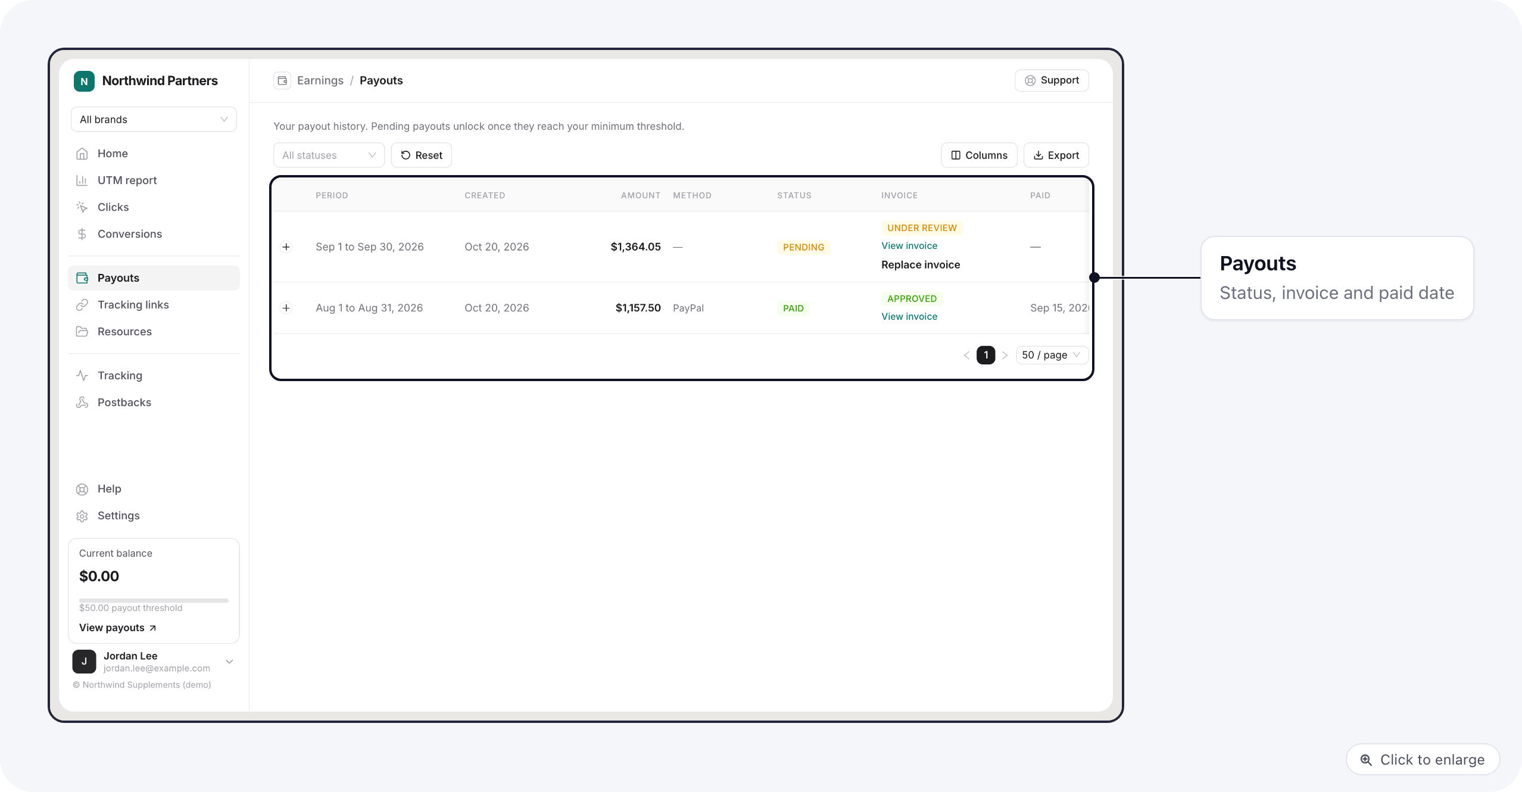Click the View payouts link
Image resolution: width=1522 pixels, height=792 pixels.
[117, 628]
